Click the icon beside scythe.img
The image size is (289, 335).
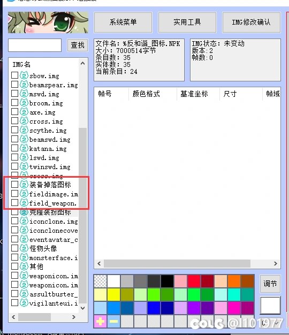24,130
